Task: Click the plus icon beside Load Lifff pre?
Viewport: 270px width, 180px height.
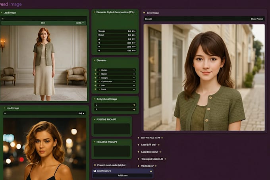Action: (x=138, y=145)
